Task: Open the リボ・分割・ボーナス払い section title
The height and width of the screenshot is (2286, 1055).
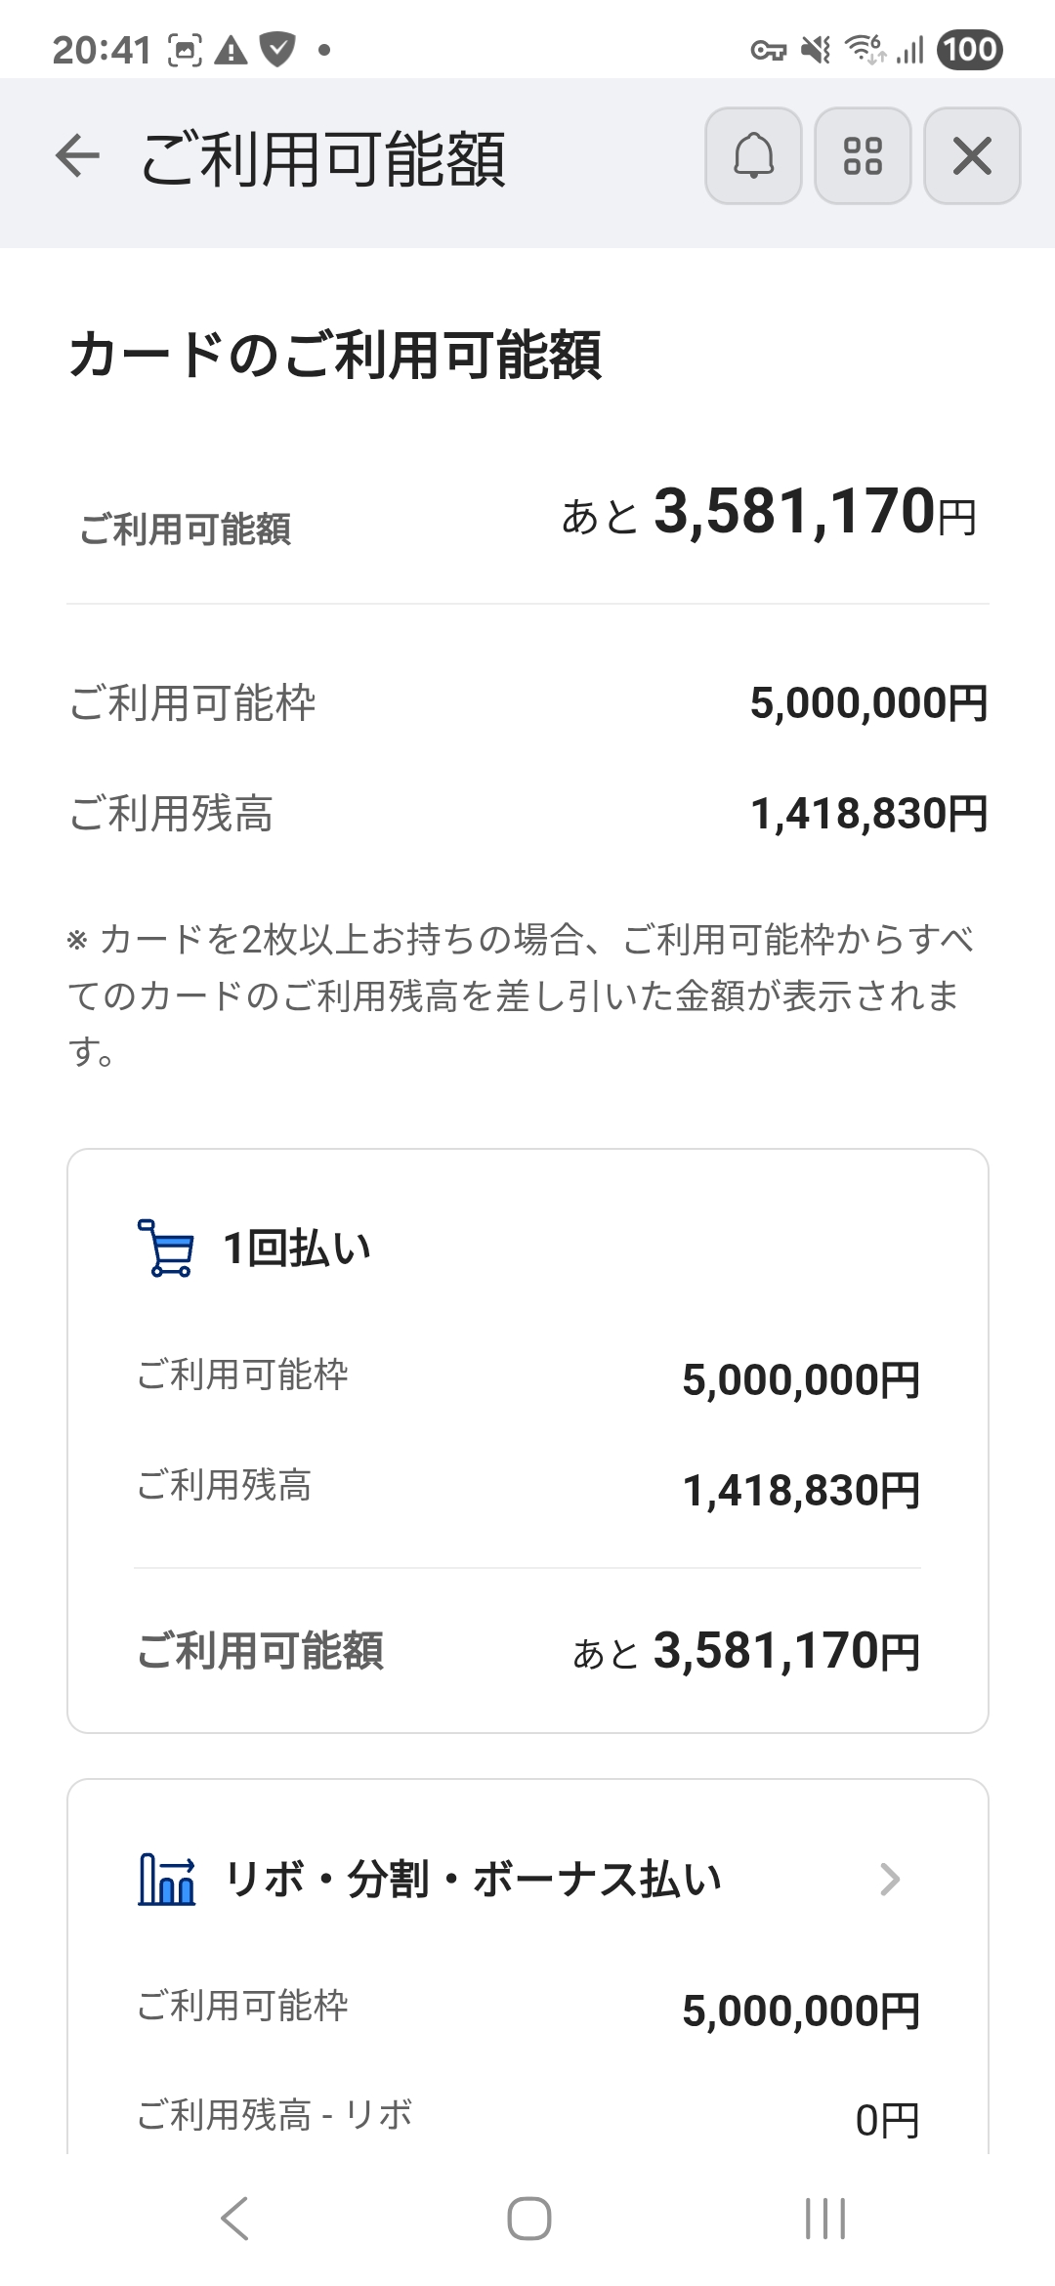Action: click(x=473, y=1879)
